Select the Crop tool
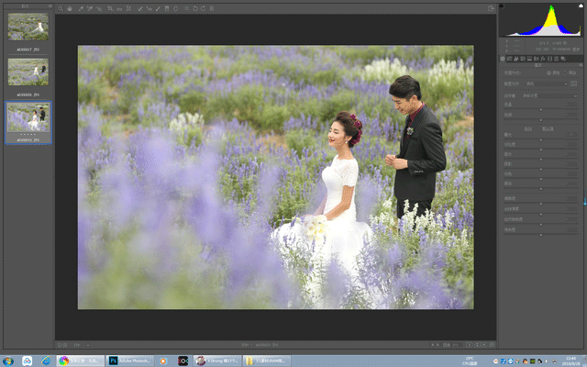587x367 pixels. (x=110, y=8)
